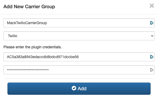Click the plugin credentials instruction text

tap(32, 47)
